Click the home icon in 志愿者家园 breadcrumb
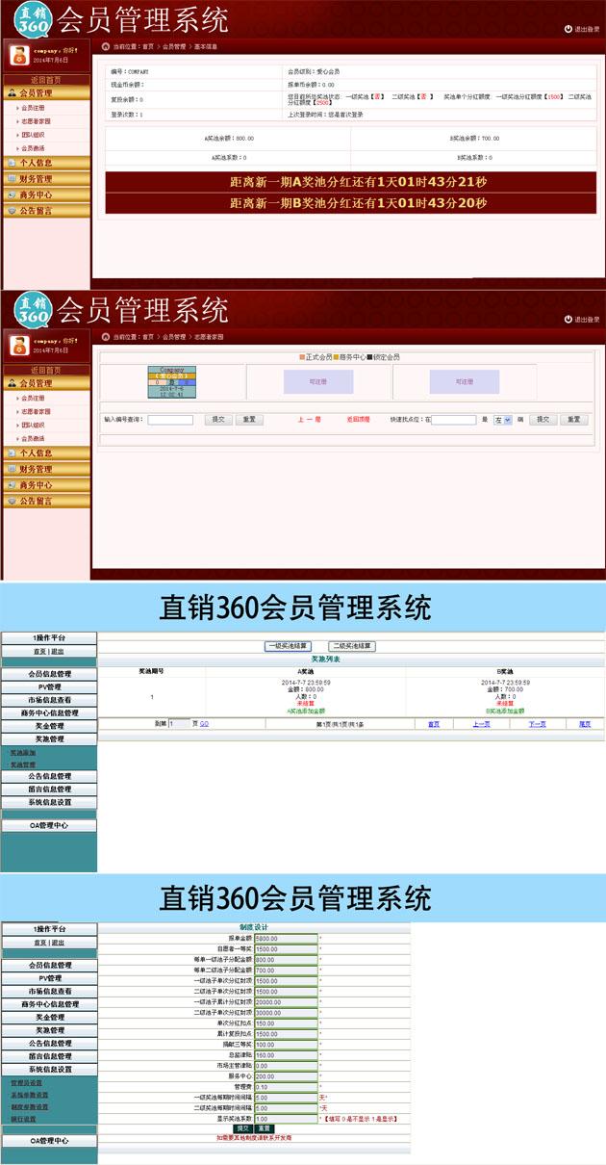 pos(105,337)
